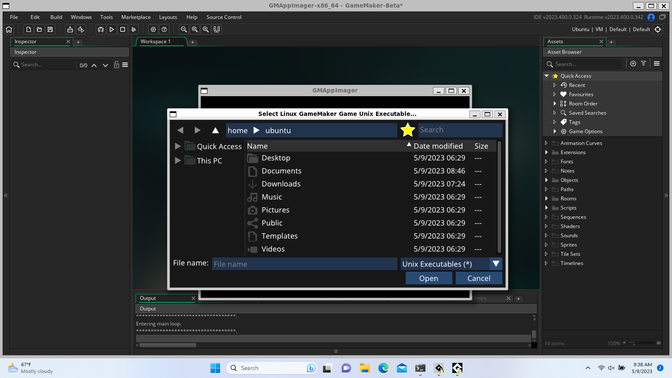Image resolution: width=672 pixels, height=378 pixels.
Task: Stop the game with the stop icon
Action: tap(123, 29)
